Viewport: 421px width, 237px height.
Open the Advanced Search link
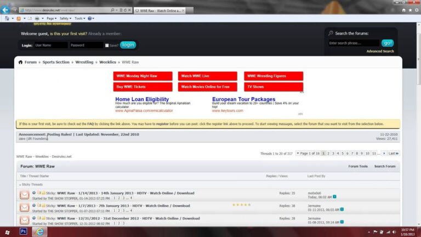click(x=380, y=51)
